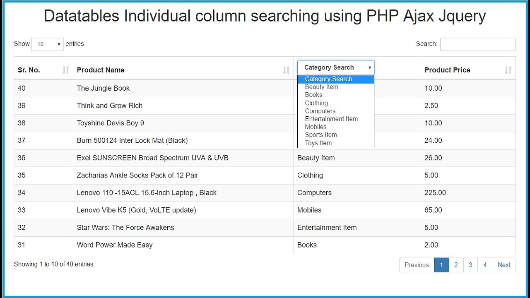
Task: Select Computers category option
Action: coord(320,111)
